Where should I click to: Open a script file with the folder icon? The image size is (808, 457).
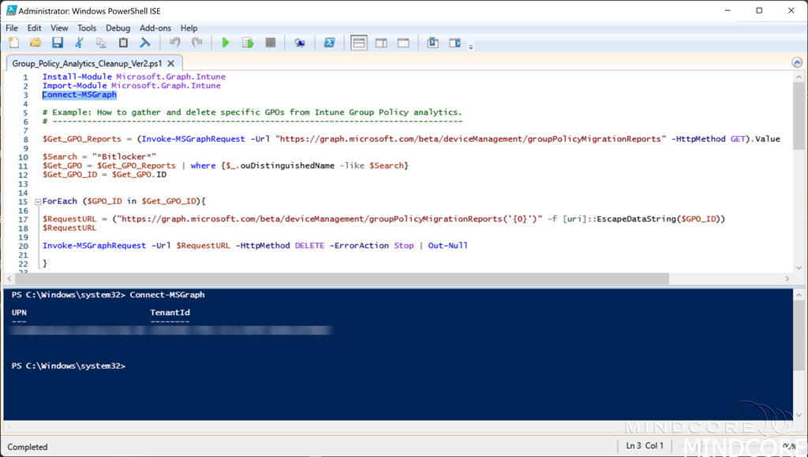(x=36, y=43)
